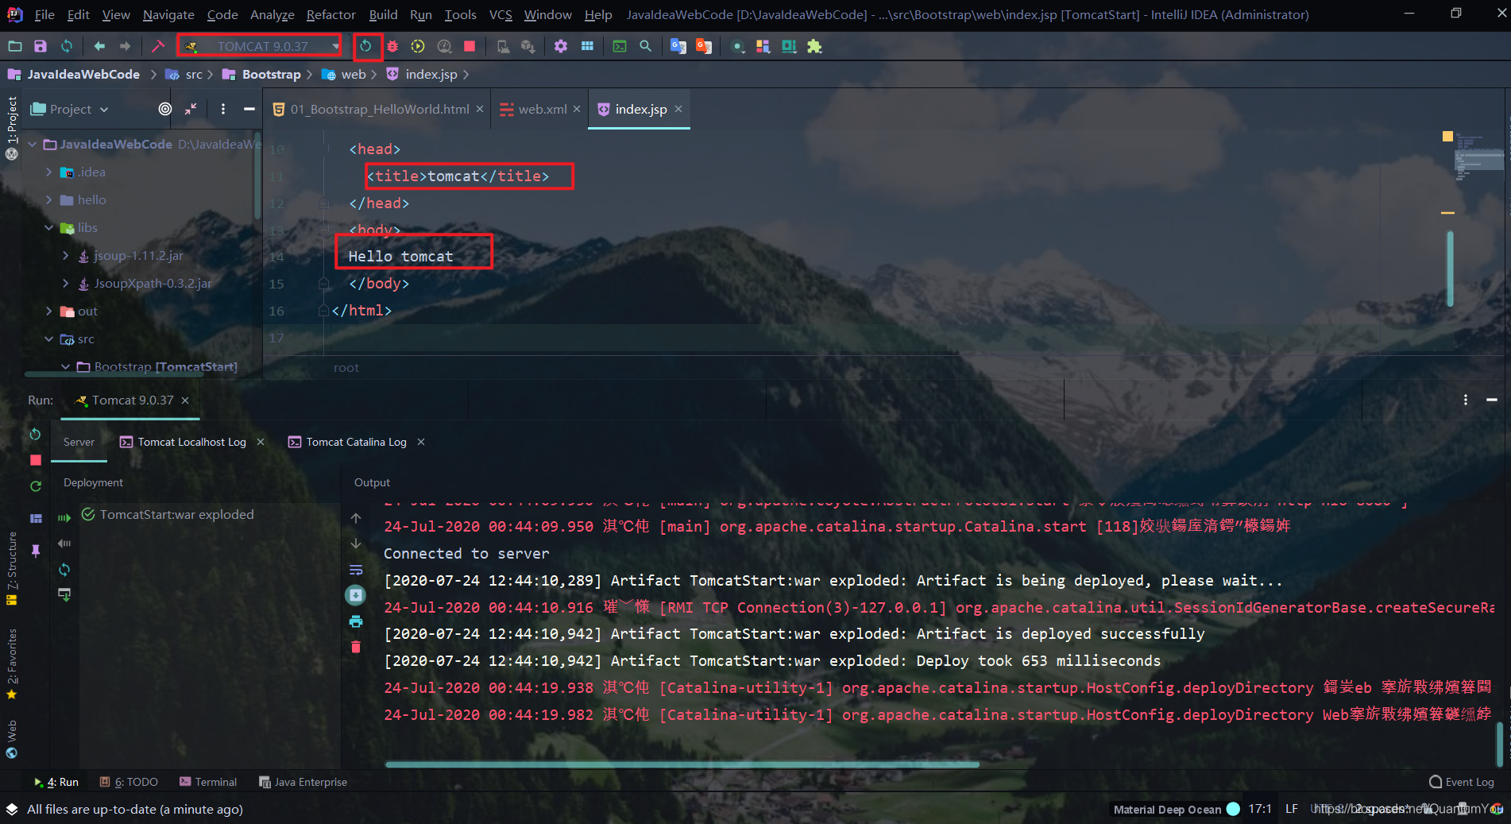Viewport: 1511px width, 824px height.
Task: Collapse the src folder node
Action: [49, 338]
